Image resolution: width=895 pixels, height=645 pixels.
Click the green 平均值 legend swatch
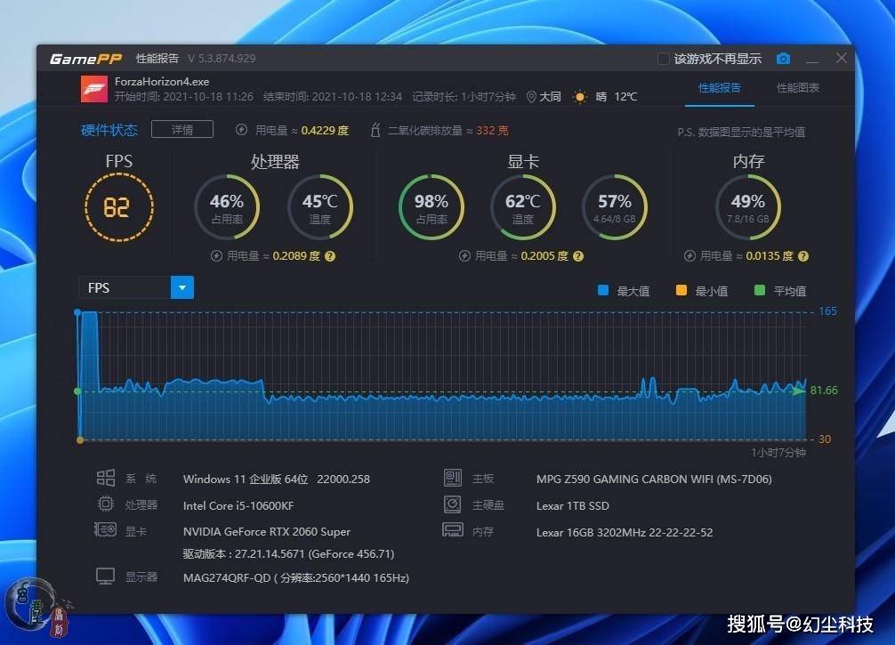tap(759, 291)
